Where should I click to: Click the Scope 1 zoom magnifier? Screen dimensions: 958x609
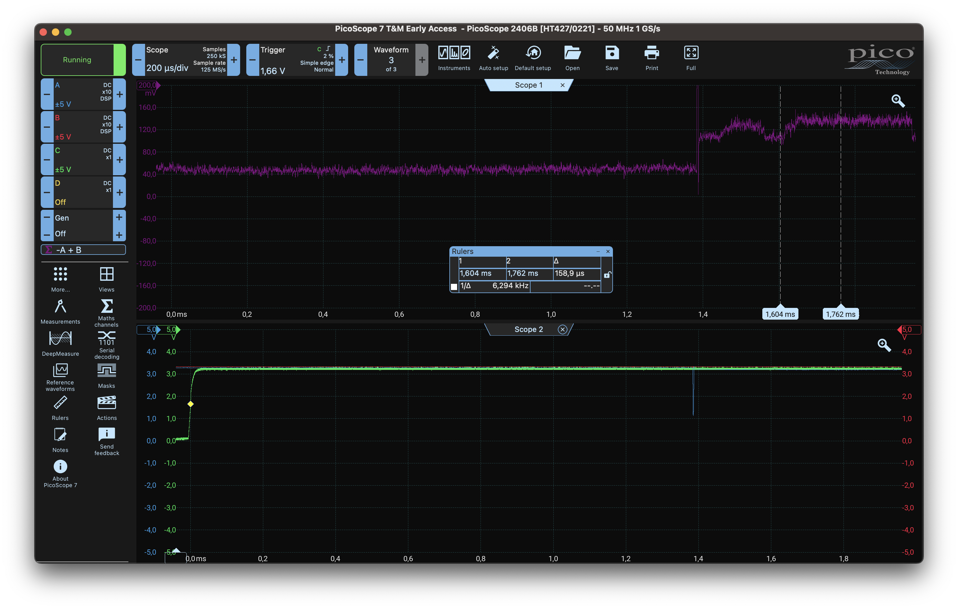[x=898, y=101]
